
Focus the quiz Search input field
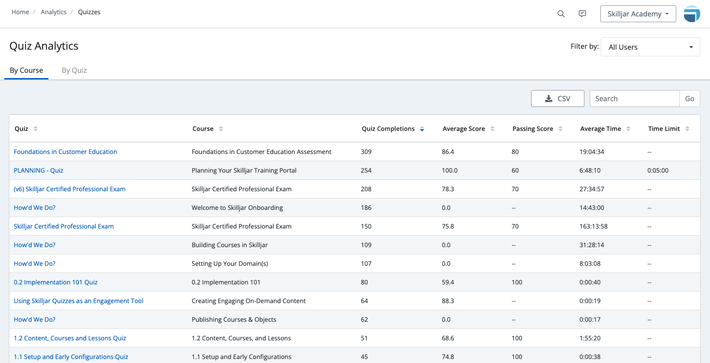[x=635, y=99]
